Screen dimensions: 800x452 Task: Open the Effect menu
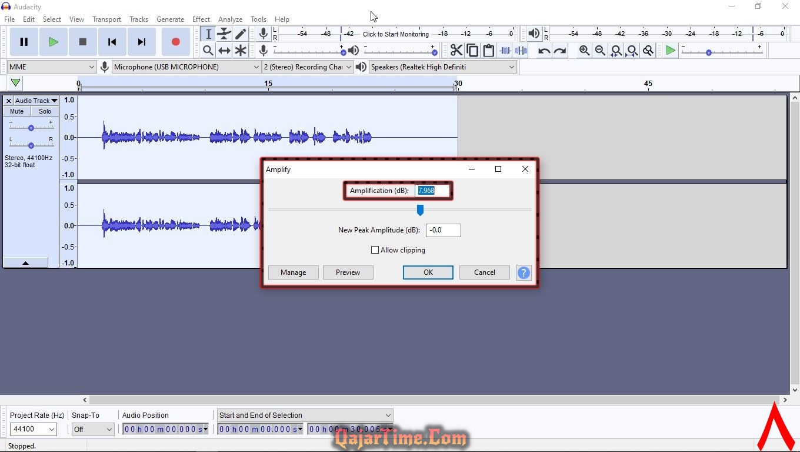201,19
